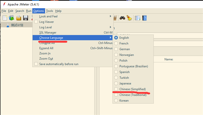Open the Search menu
This screenshot has width=203, height=115.
[x=20, y=11]
